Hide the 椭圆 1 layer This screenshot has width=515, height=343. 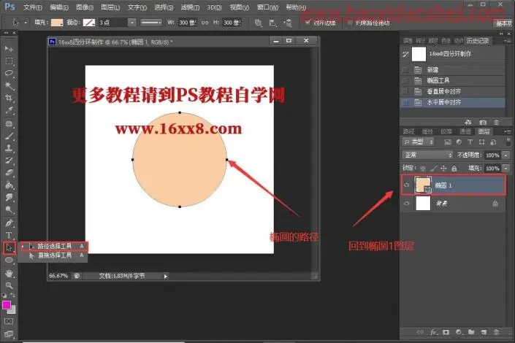tap(407, 185)
